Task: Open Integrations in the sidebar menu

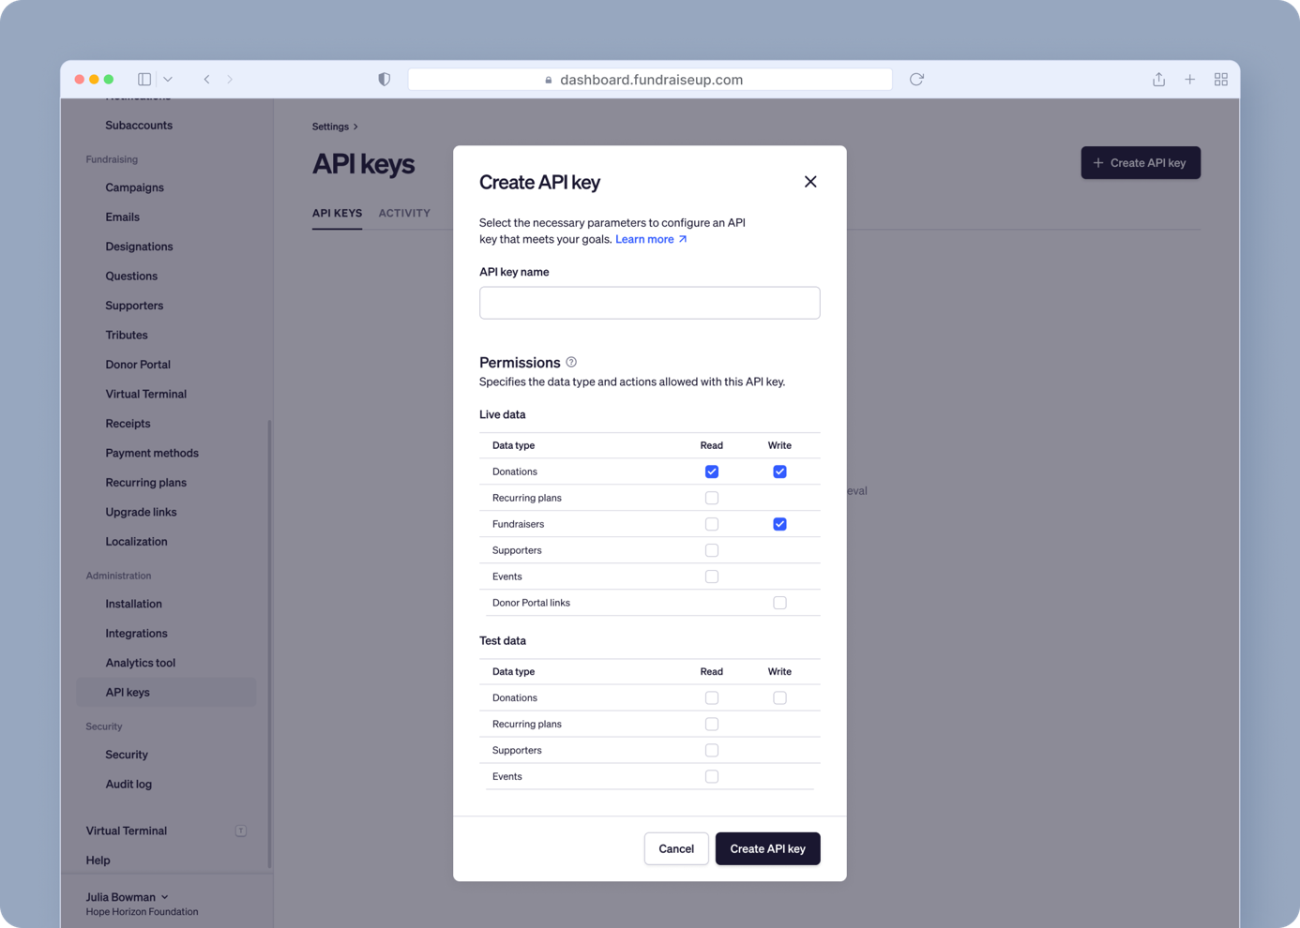Action: (136, 633)
